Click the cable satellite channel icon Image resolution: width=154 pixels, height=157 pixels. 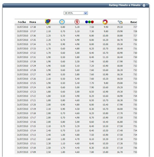point(120,22)
